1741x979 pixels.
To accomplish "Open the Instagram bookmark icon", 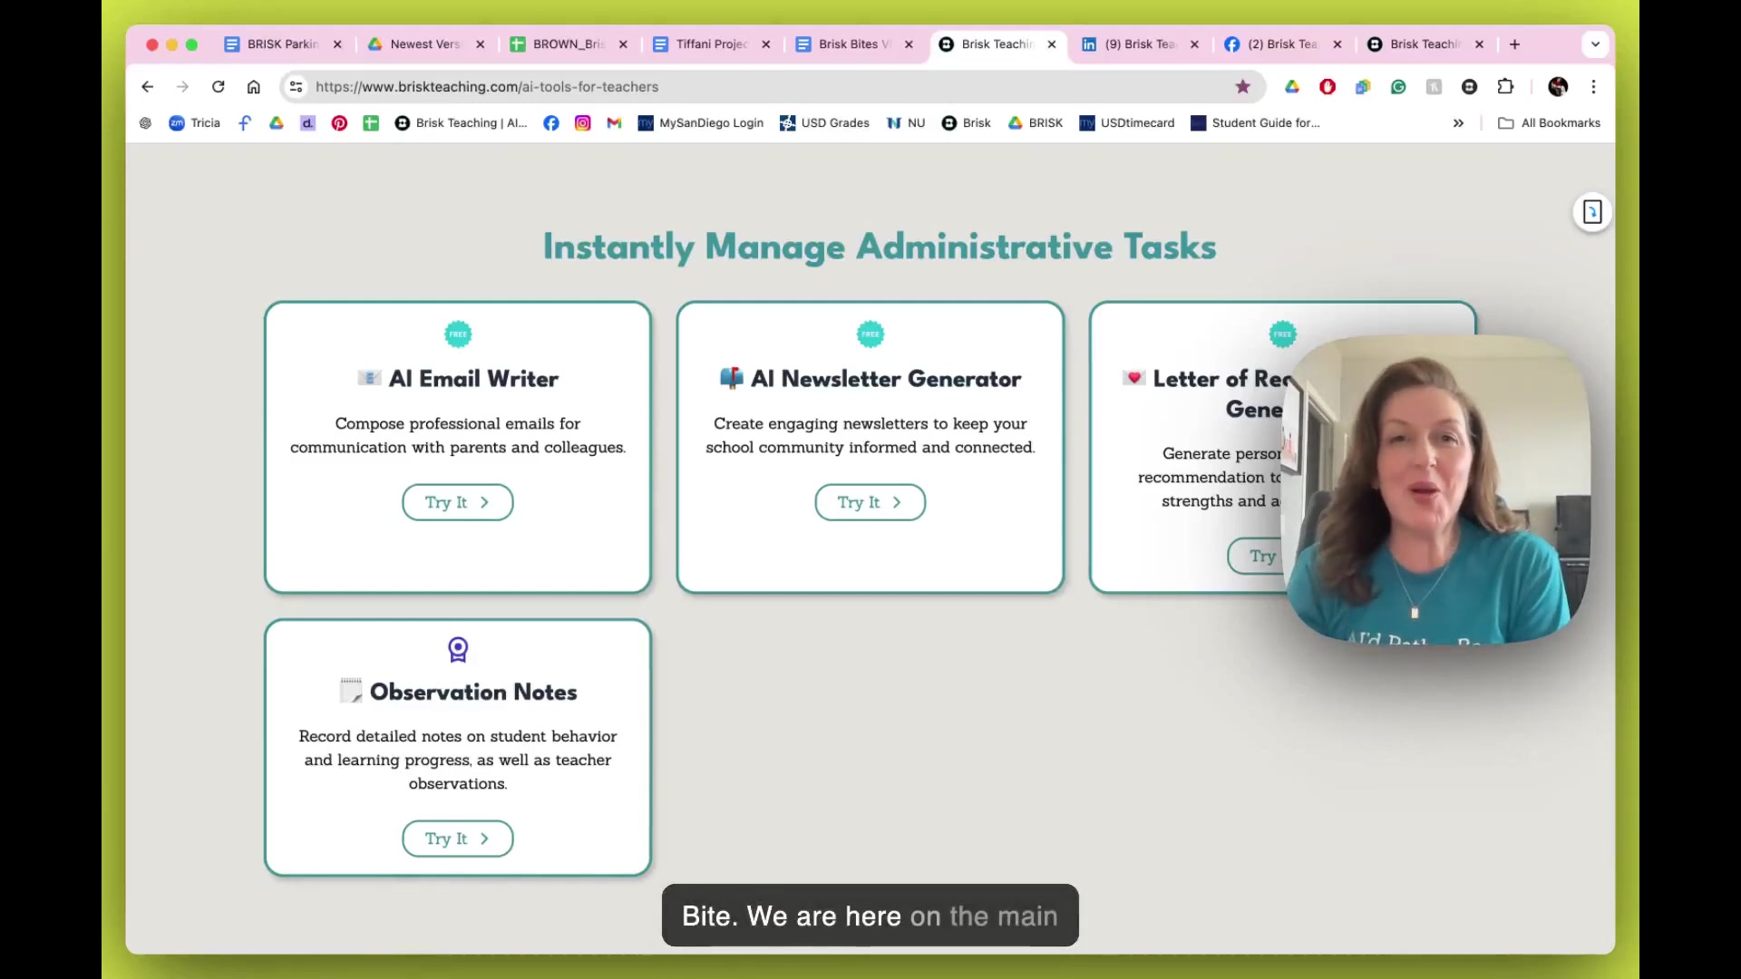I will pyautogui.click(x=583, y=122).
